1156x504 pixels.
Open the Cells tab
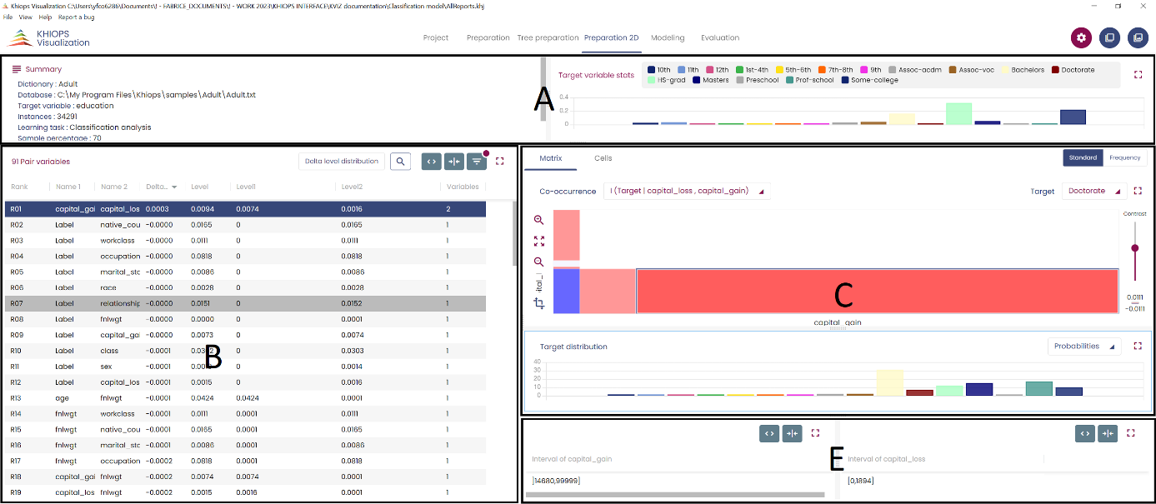603,158
